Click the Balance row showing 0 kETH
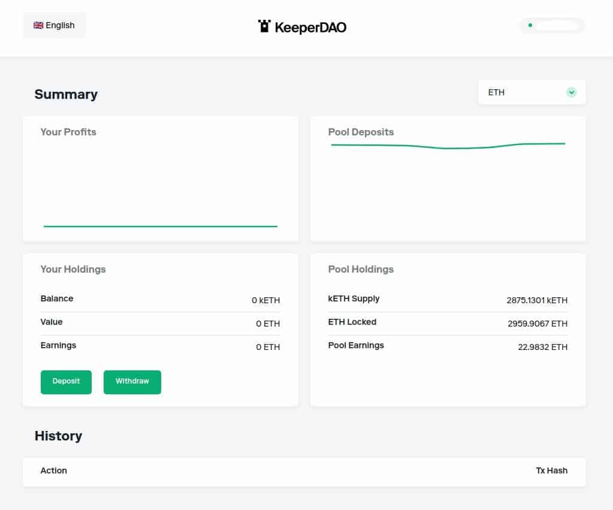This screenshot has height=510, width=613. click(x=160, y=299)
